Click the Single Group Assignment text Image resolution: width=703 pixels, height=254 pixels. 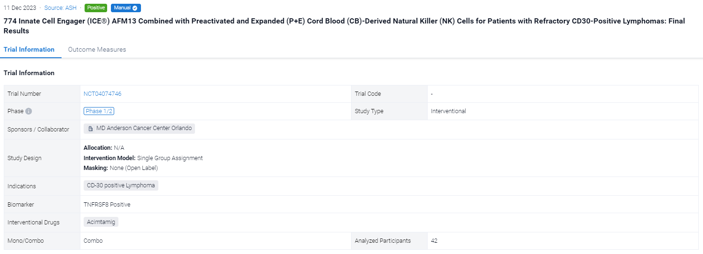(x=170, y=158)
